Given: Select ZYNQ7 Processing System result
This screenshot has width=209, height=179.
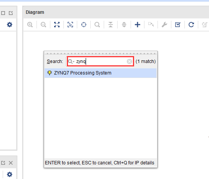Looking at the screenshot, I should coord(101,73).
